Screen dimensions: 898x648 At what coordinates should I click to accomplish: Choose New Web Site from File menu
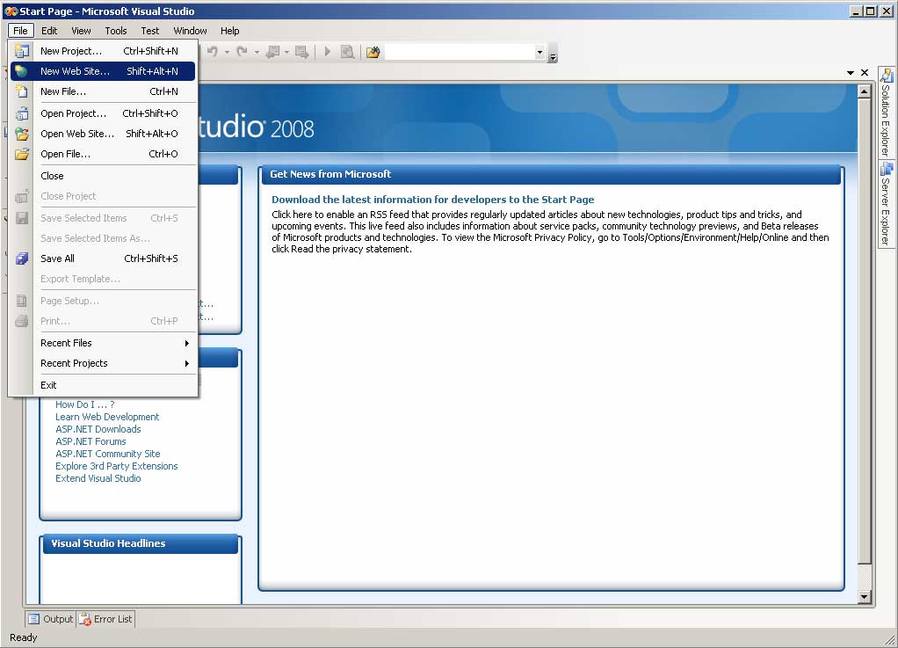(103, 71)
